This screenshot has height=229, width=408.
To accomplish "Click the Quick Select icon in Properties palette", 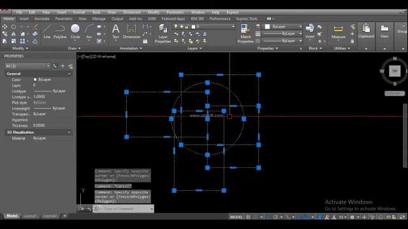I will 70,66.
